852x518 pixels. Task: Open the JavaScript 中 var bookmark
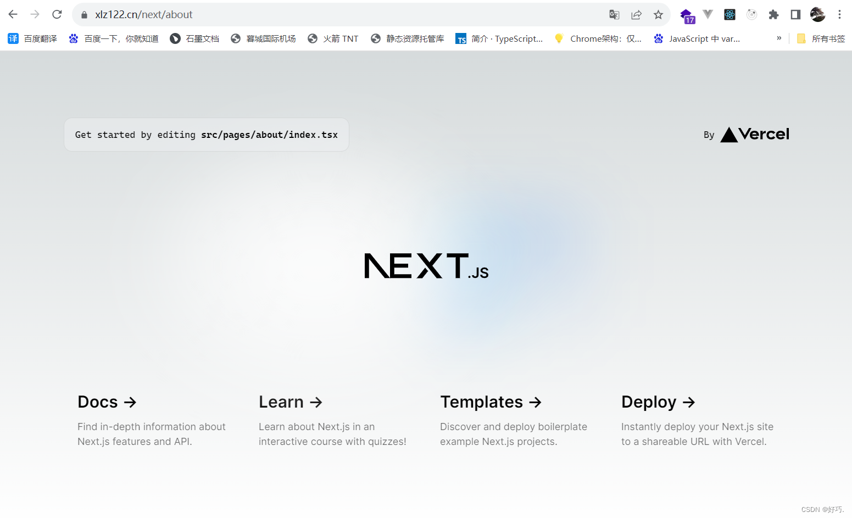click(697, 38)
